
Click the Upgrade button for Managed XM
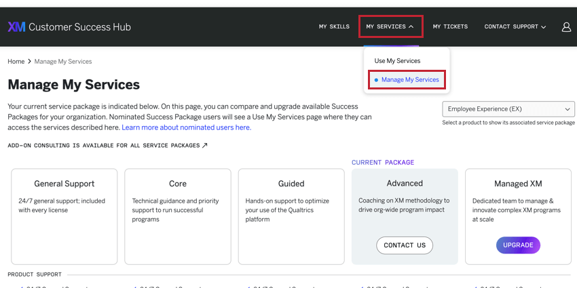point(518,245)
